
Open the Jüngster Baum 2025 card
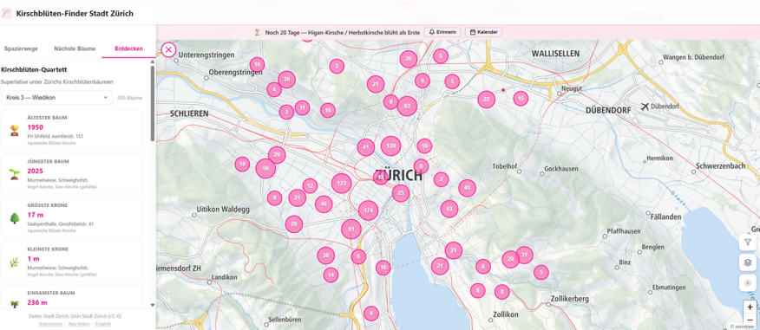tap(72, 174)
